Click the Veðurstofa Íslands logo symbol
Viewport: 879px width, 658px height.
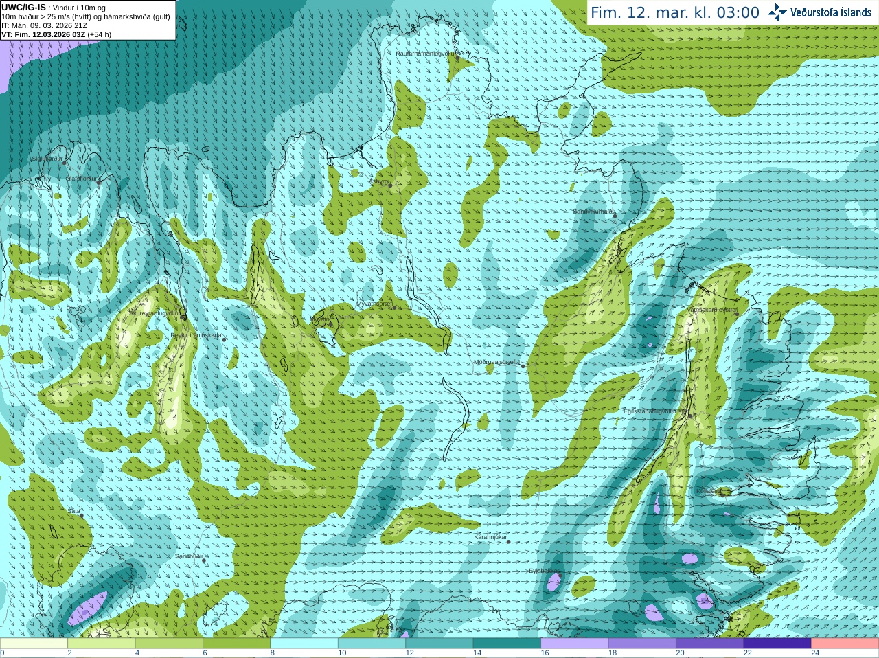pyautogui.click(x=777, y=12)
